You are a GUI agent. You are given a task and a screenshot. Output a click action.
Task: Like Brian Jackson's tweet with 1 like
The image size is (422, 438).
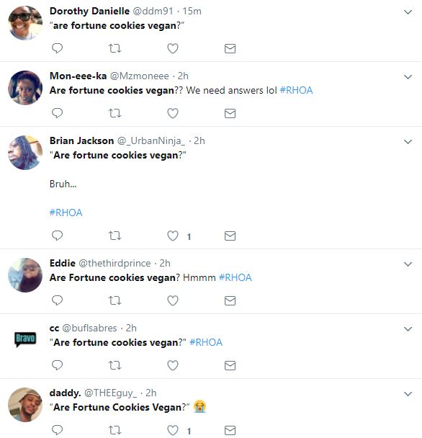pyautogui.click(x=173, y=236)
